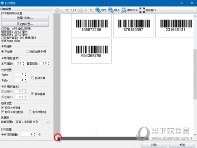Open the select printer dialog button
Viewport: 197px width, 148px height.
25,18
